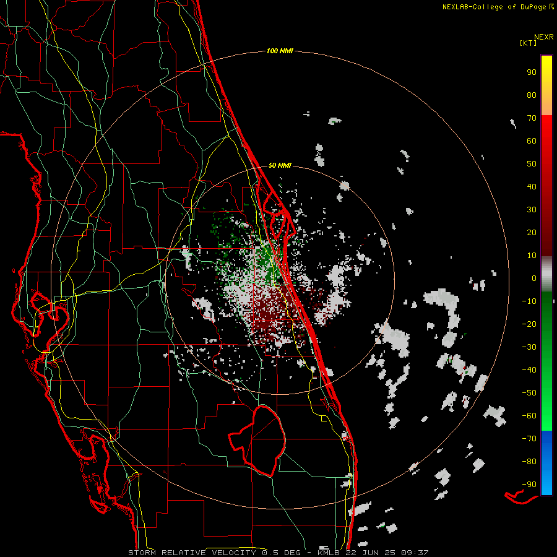Click the -70 value on velocity scale
The height and width of the screenshot is (557, 557).
tap(529, 438)
